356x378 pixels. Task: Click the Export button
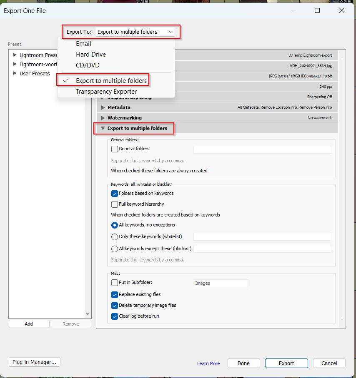[286, 363]
